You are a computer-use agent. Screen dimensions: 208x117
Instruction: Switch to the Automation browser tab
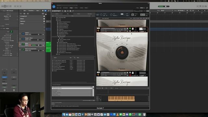[x=90, y=14]
